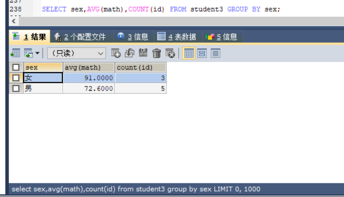This screenshot has height=197, width=344.
Task: Select text view mode icon
Action: pyautogui.click(x=215, y=54)
